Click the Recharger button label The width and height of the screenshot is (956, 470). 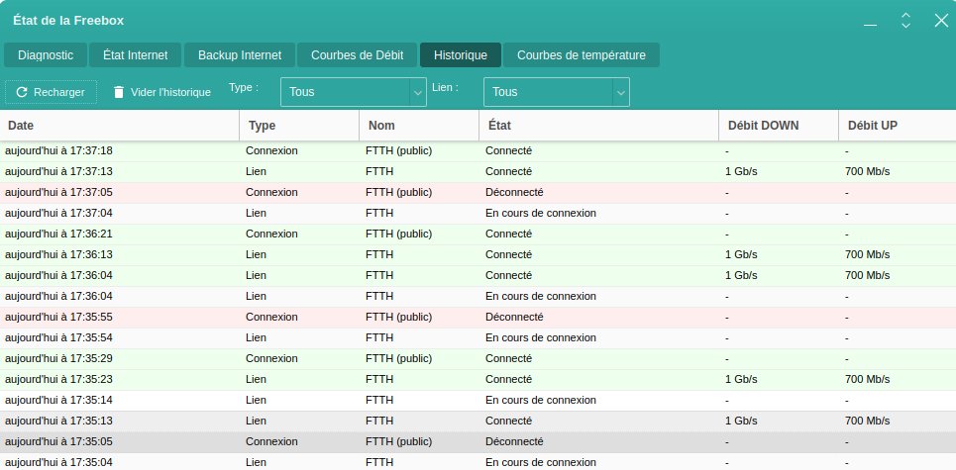[59, 93]
